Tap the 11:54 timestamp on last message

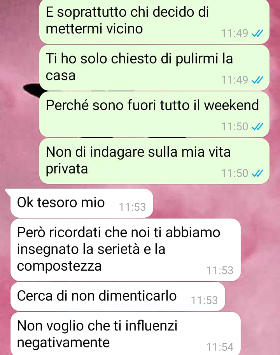220,347
